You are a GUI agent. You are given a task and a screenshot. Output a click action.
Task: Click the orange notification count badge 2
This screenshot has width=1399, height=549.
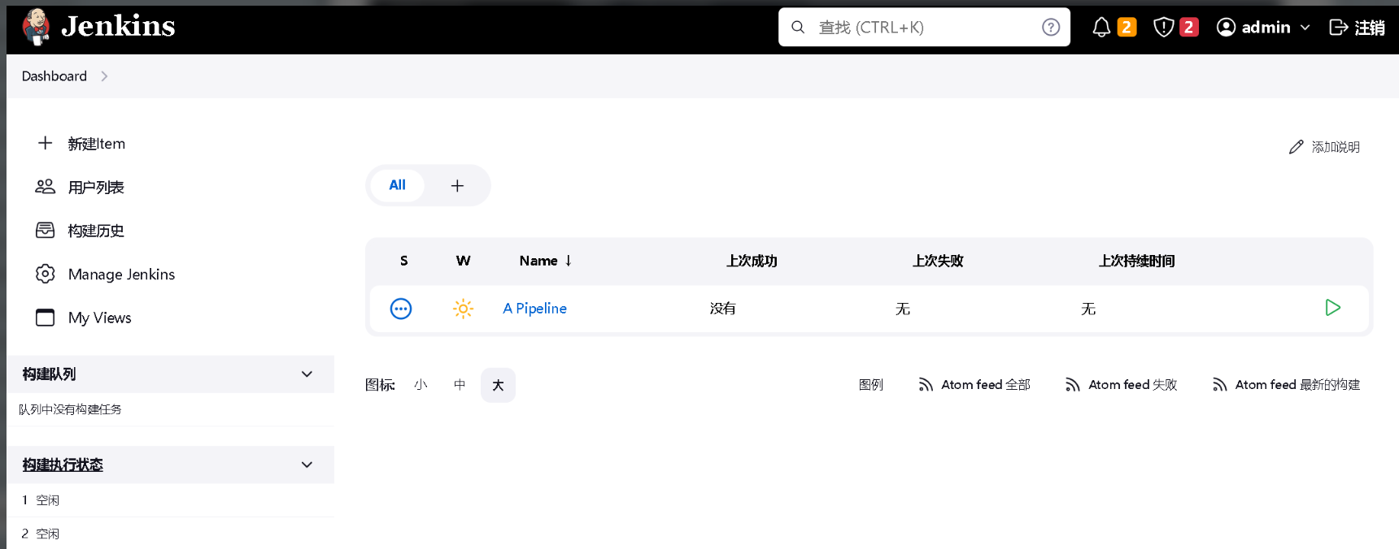(1127, 27)
